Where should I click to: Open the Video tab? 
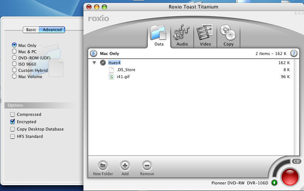205,36
